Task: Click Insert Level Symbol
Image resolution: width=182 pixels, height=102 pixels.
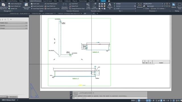Action: 37,6
